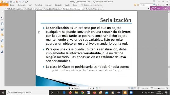The image size is (170, 95).
Task: Click the heart favorites icon
Action: 135,5
